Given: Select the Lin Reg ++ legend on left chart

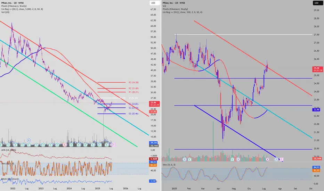Looking at the screenshot, I should 22,9.
